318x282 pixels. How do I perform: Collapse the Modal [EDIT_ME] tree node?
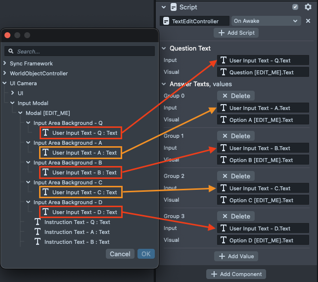pos(20,113)
